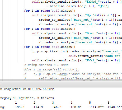This screenshot has width=122, height=110.
Task: Click the value +46.3 in the console
Action: click(x=57, y=107)
